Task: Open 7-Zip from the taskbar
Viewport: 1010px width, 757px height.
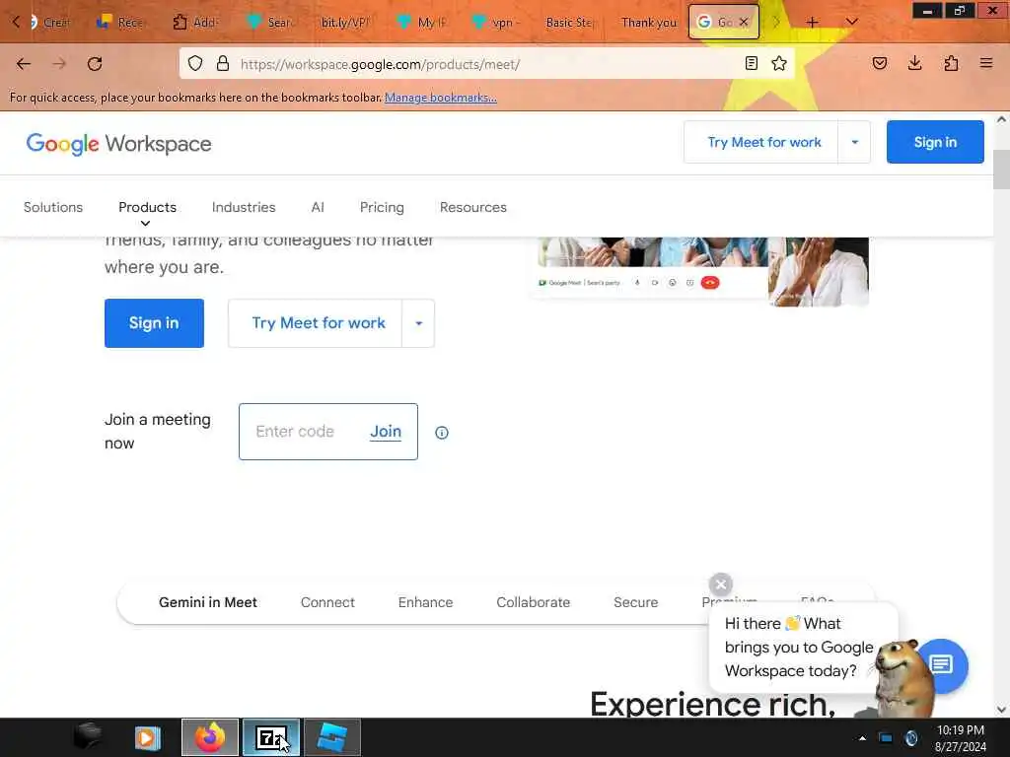Action: click(270, 737)
